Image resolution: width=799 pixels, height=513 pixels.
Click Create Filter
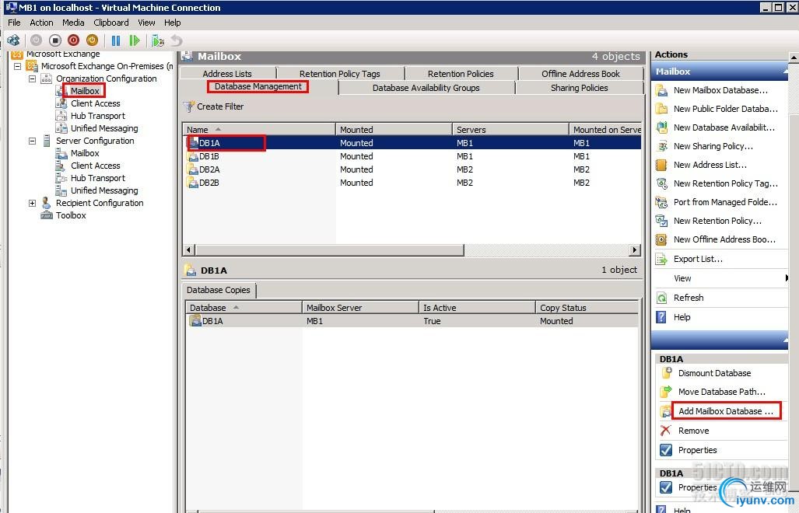pos(214,107)
